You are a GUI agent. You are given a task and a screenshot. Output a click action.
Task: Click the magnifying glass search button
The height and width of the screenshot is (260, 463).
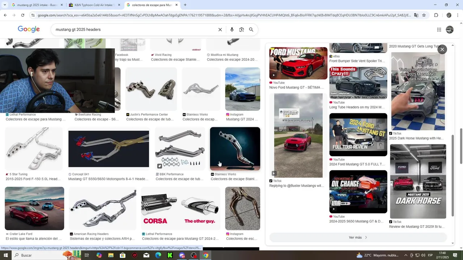tap(251, 30)
